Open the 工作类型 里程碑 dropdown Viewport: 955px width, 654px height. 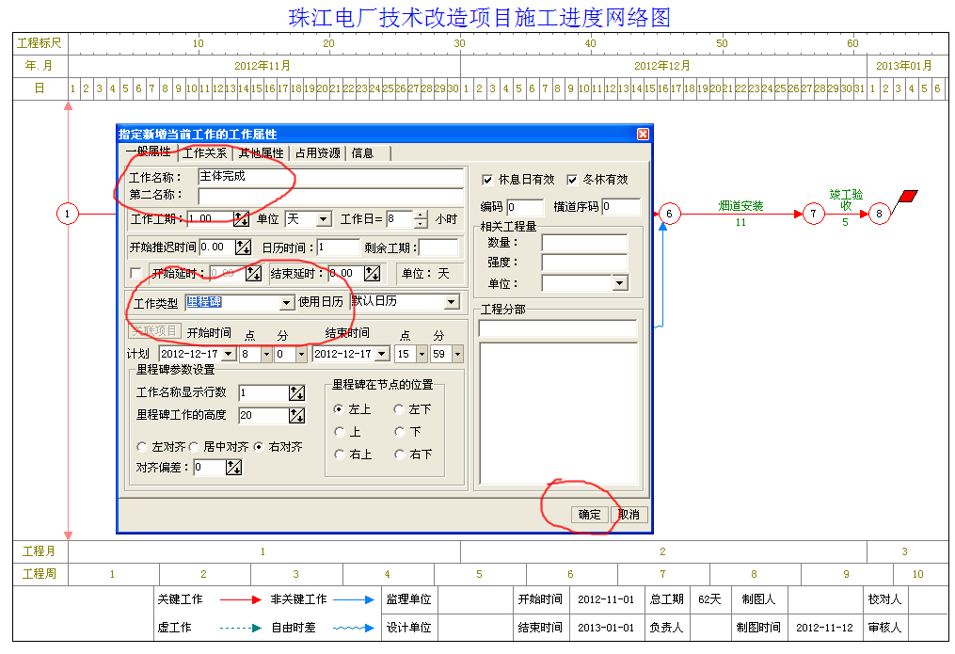click(286, 303)
